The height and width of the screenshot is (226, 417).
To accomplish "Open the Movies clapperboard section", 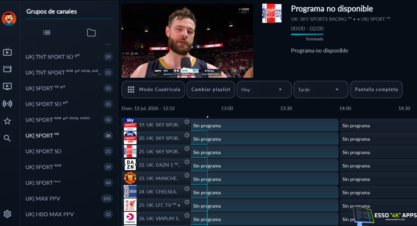I will click(7, 69).
